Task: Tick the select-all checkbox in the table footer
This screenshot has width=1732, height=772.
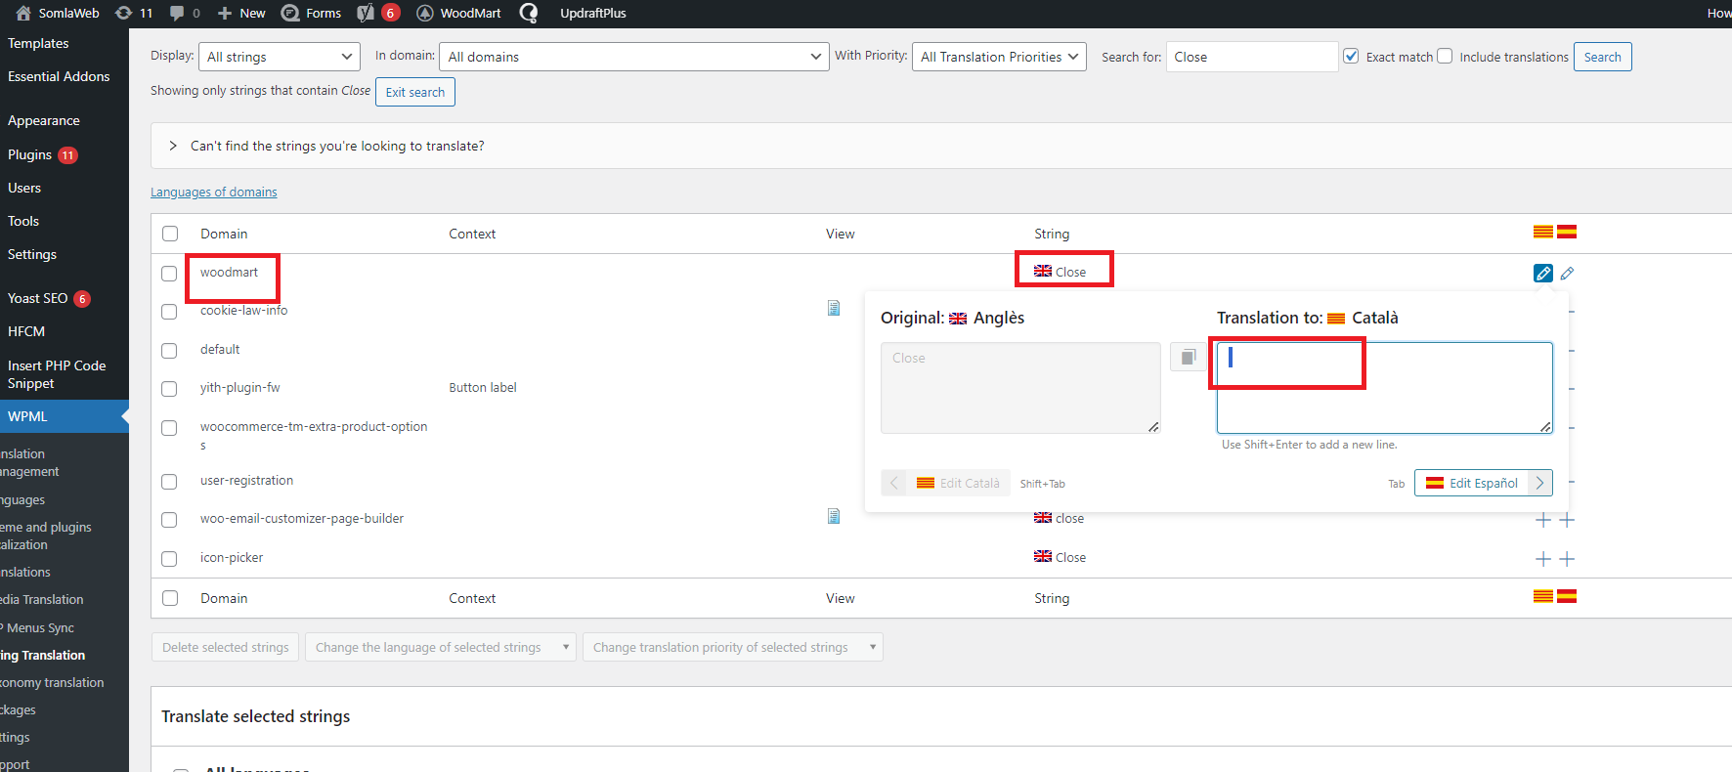Action: 170,598
